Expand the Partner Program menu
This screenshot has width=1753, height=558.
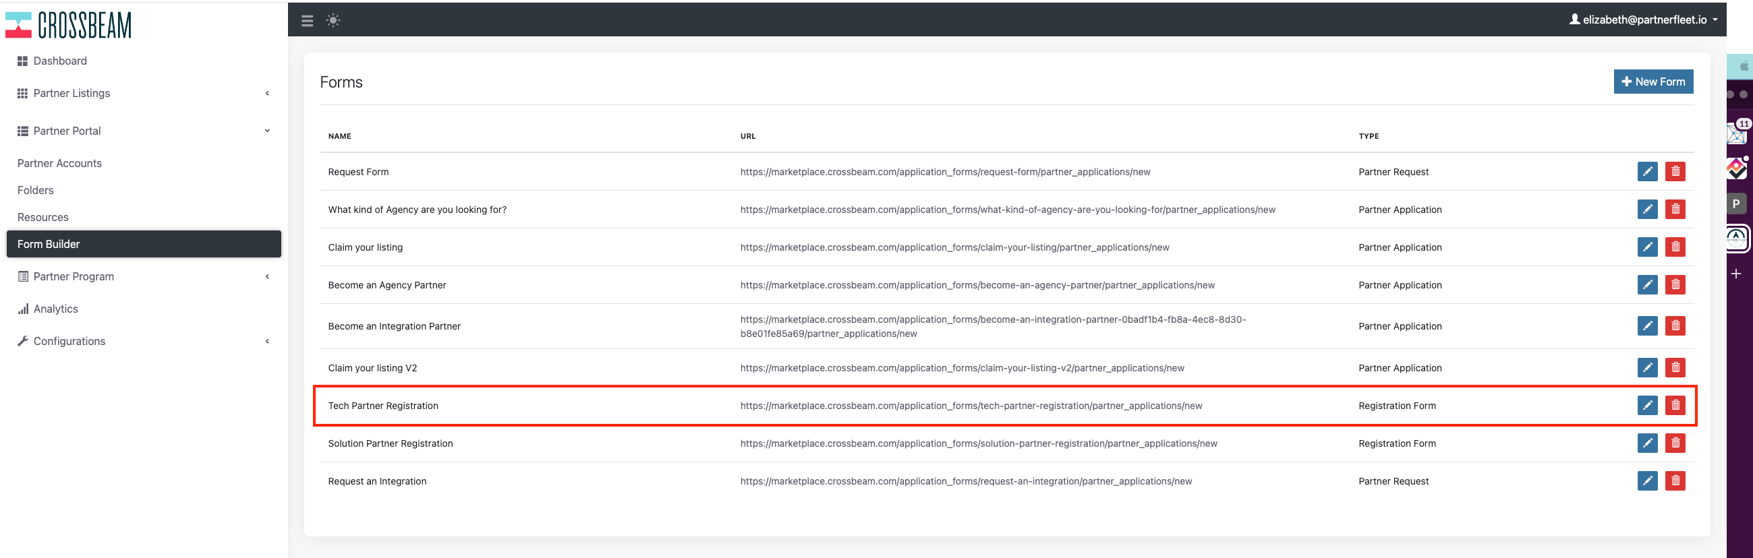pyautogui.click(x=144, y=276)
